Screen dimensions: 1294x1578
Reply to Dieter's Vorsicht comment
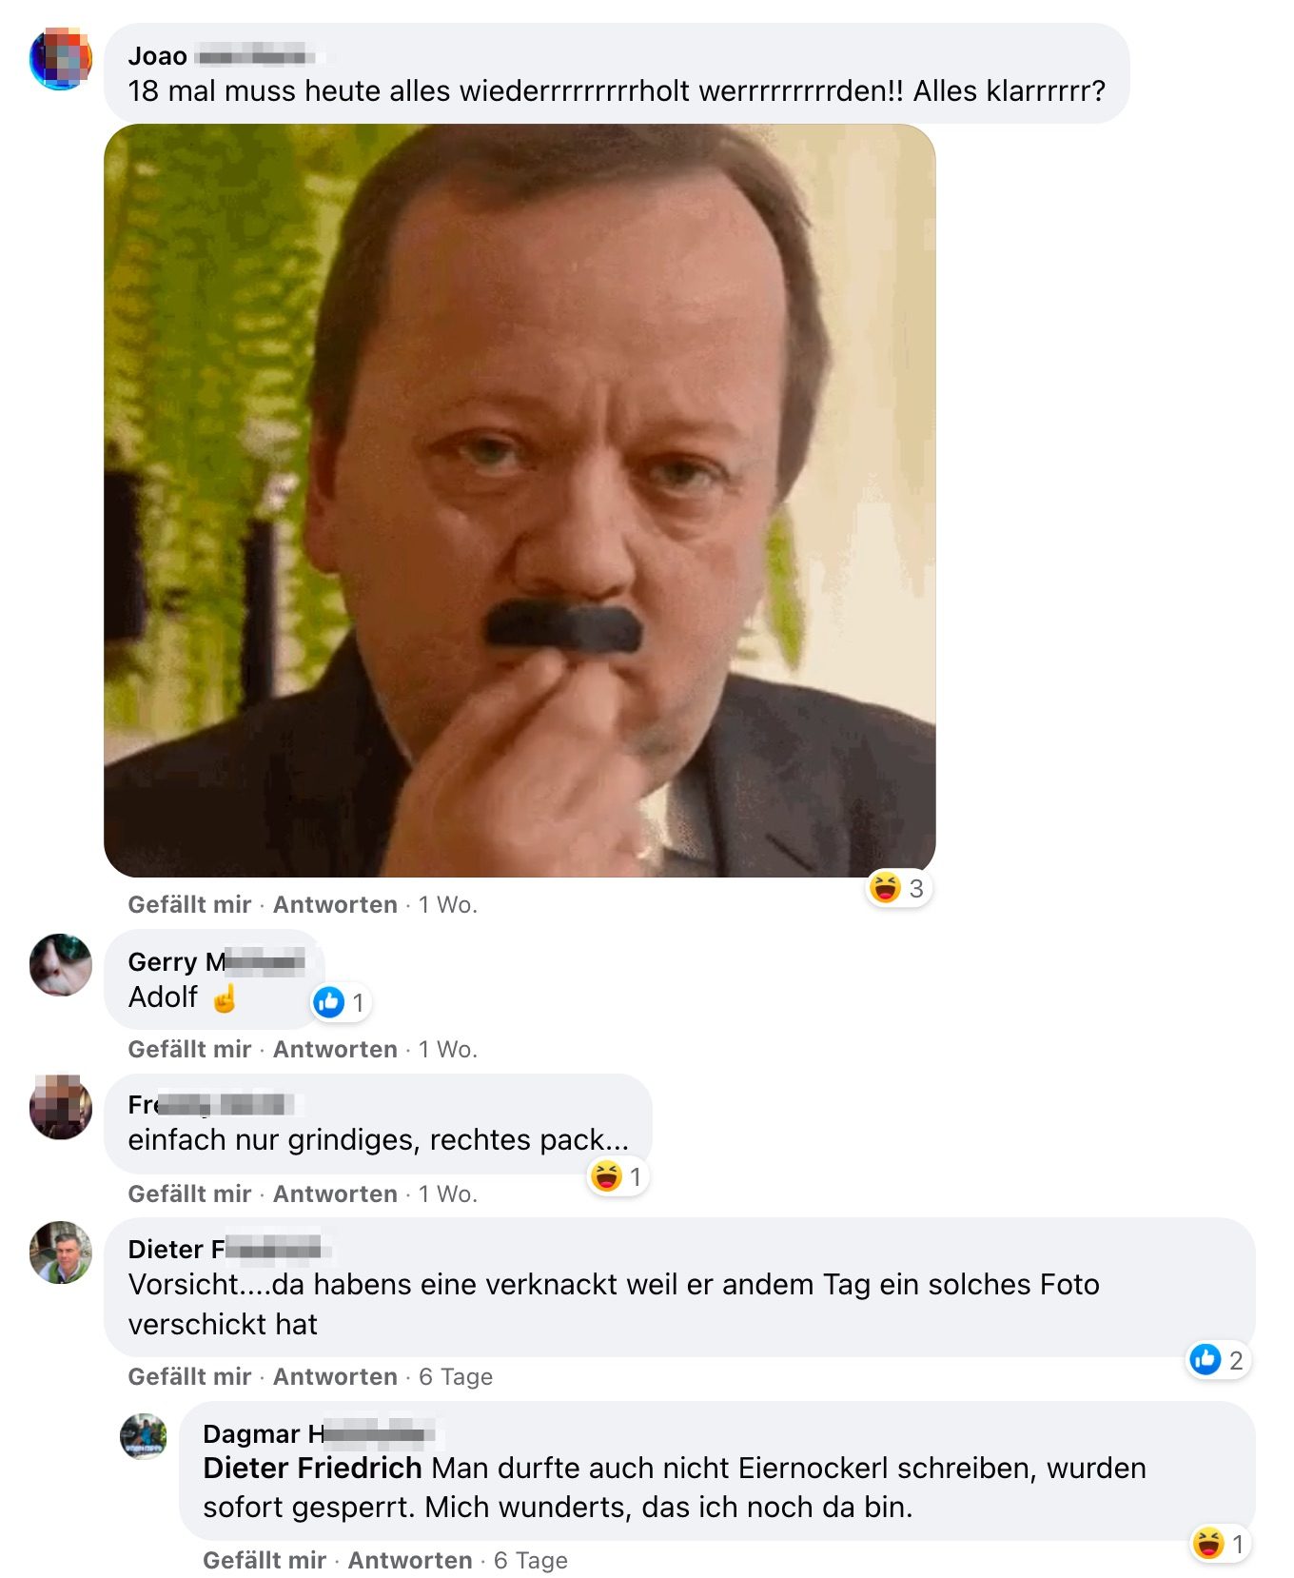tap(335, 1376)
